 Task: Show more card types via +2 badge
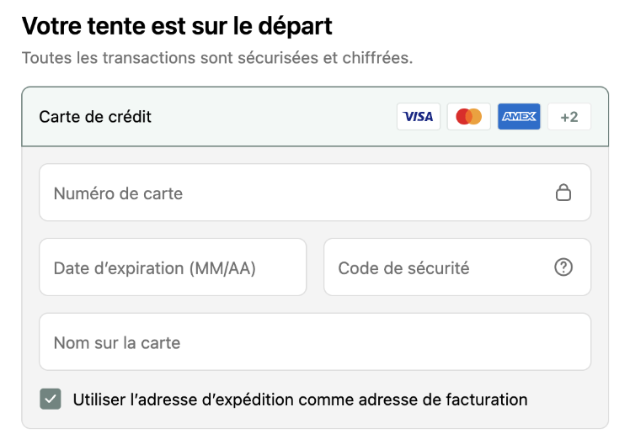[569, 117]
